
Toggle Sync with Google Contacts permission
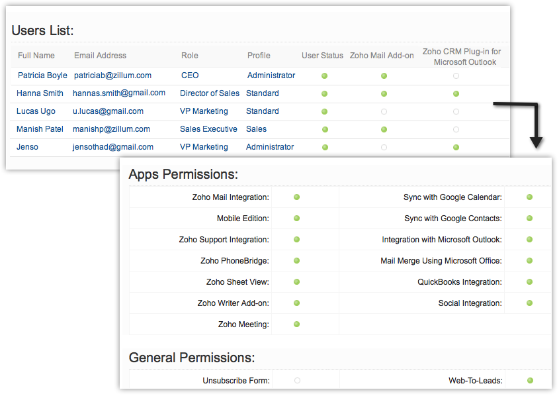click(529, 219)
